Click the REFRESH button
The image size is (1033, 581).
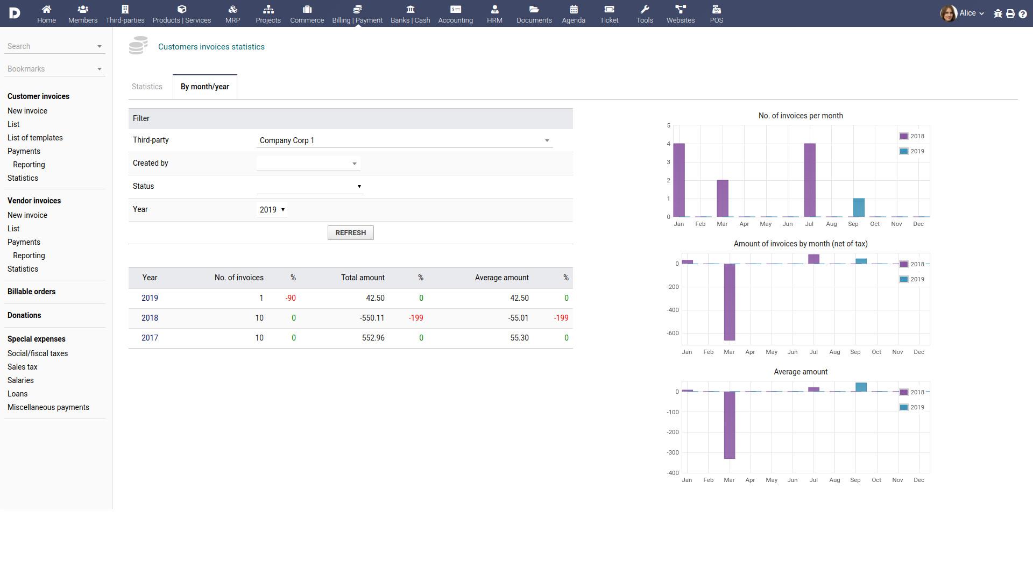click(x=350, y=233)
